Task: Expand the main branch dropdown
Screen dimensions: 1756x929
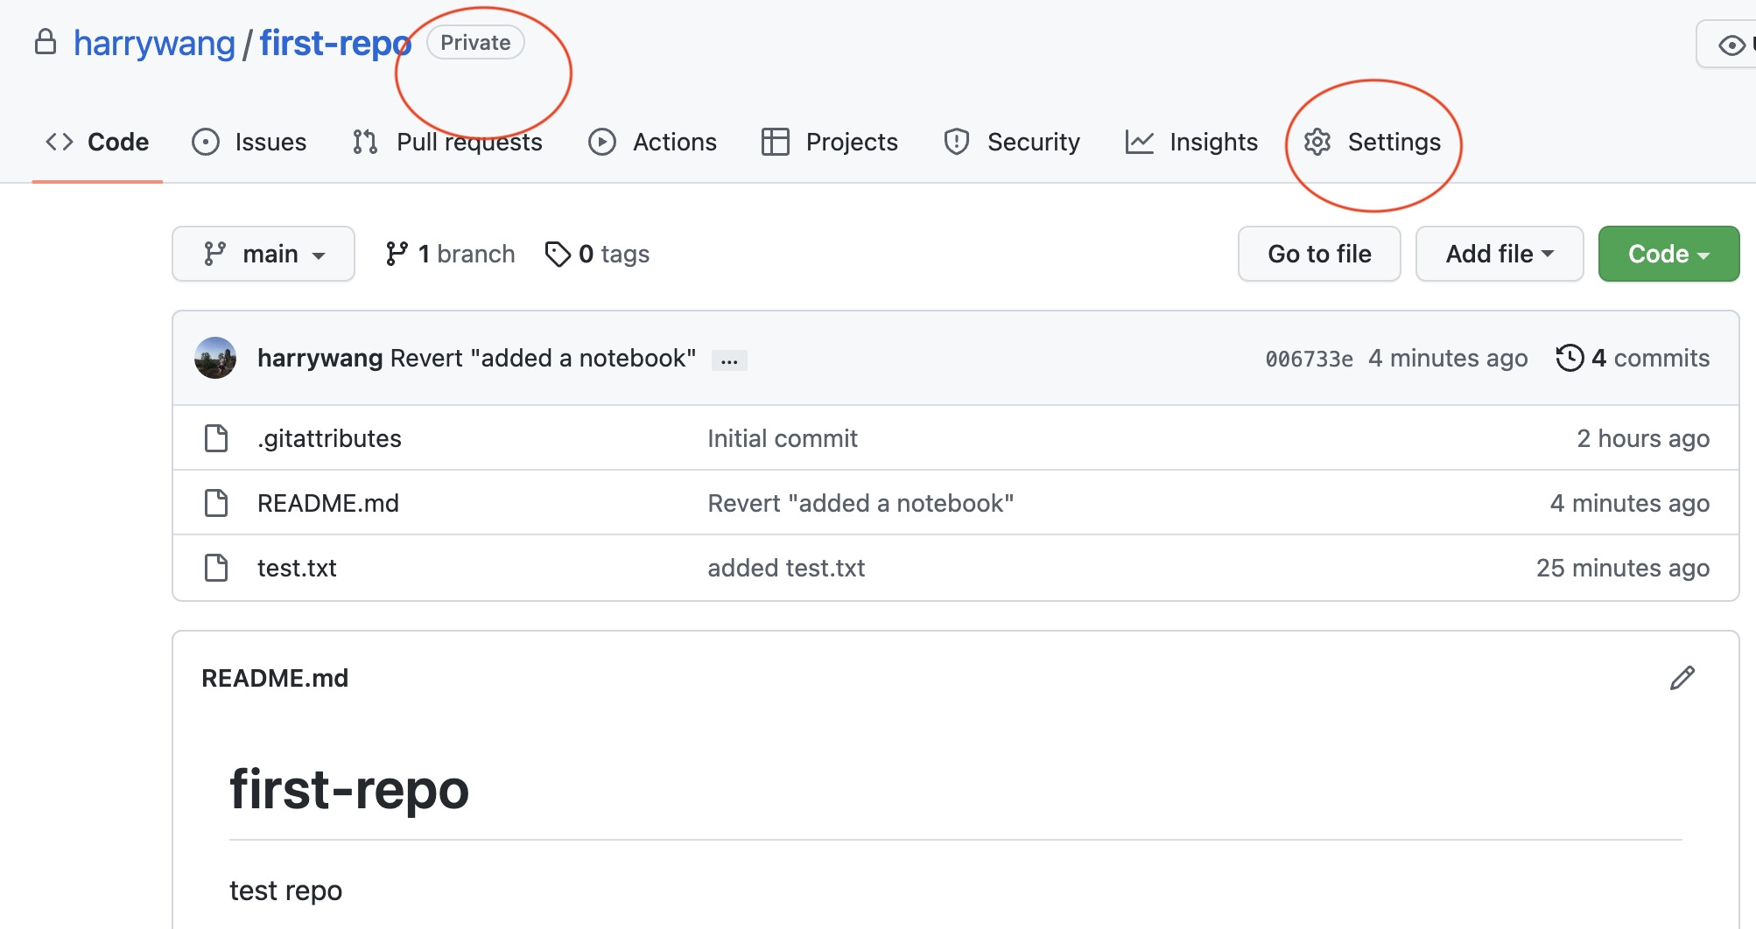Action: (x=263, y=254)
